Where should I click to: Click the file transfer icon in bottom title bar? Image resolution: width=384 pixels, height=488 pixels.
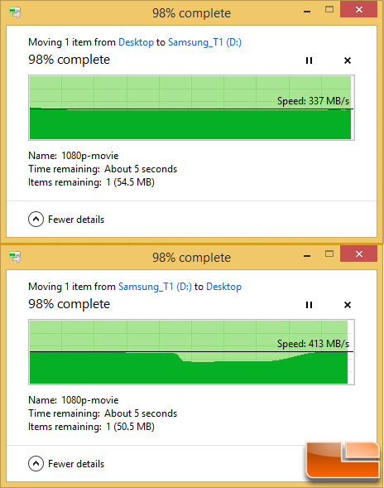tap(15, 257)
